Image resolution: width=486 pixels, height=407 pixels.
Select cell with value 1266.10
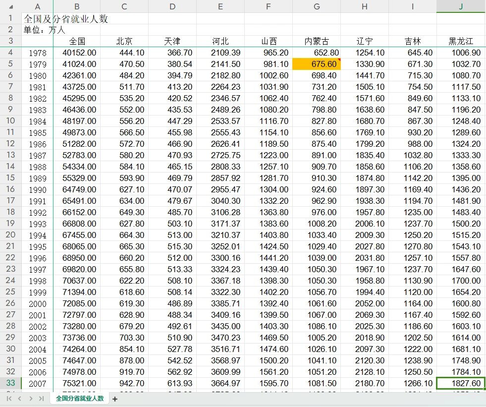(x=413, y=383)
